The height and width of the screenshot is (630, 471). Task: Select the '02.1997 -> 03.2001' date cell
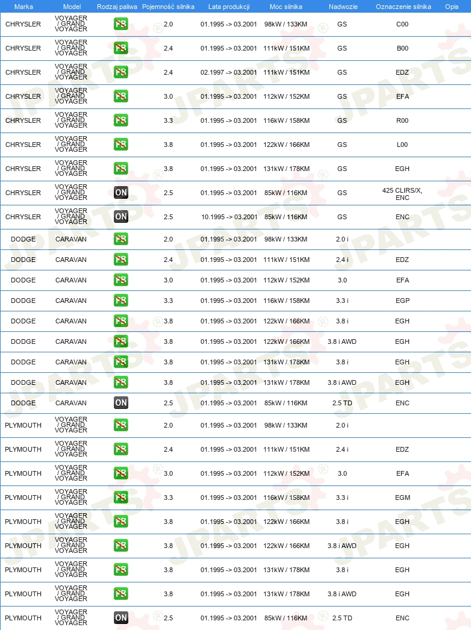tap(229, 72)
